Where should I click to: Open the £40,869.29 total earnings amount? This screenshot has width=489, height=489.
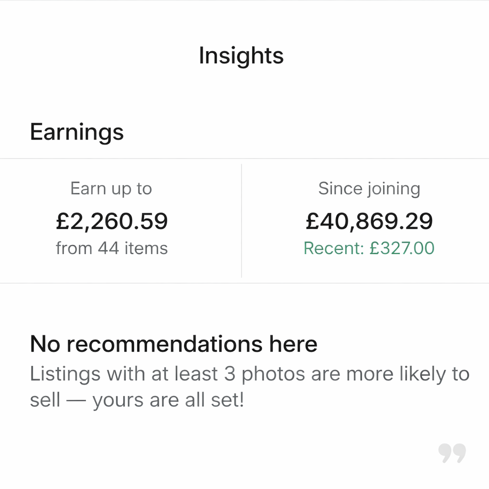coord(369,221)
